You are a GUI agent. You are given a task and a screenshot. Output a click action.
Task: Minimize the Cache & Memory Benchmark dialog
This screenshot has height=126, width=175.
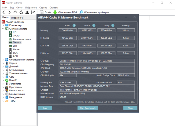pyautogui.click(x=126, y=17)
